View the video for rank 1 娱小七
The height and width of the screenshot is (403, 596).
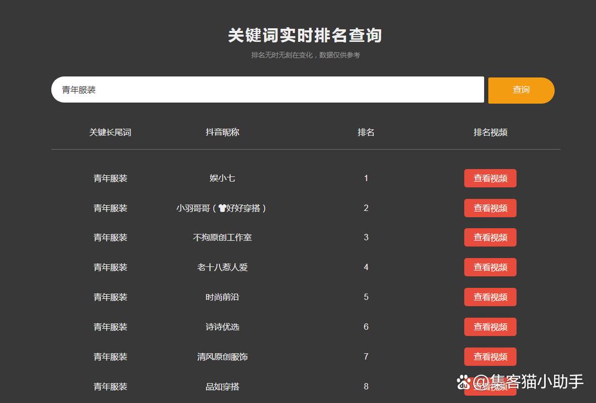point(490,178)
